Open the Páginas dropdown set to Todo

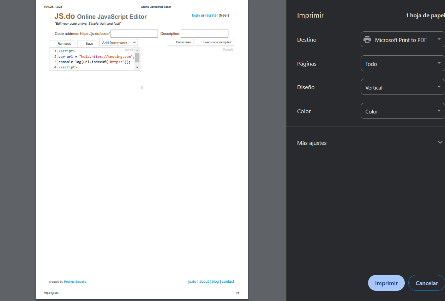click(x=403, y=63)
